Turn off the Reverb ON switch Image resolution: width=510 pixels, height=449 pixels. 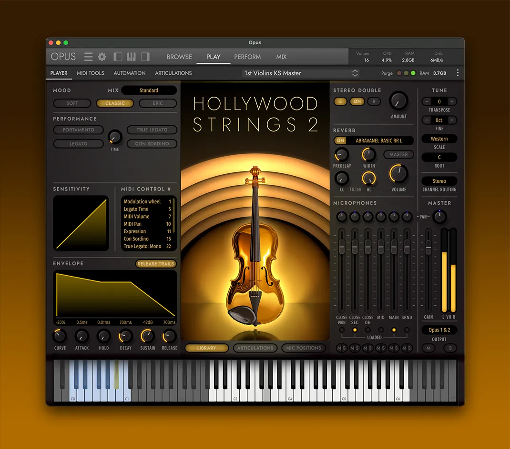(x=340, y=140)
